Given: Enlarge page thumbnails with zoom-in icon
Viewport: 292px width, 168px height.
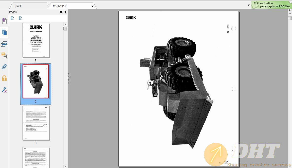Looking at the screenshot, I should (12, 19).
